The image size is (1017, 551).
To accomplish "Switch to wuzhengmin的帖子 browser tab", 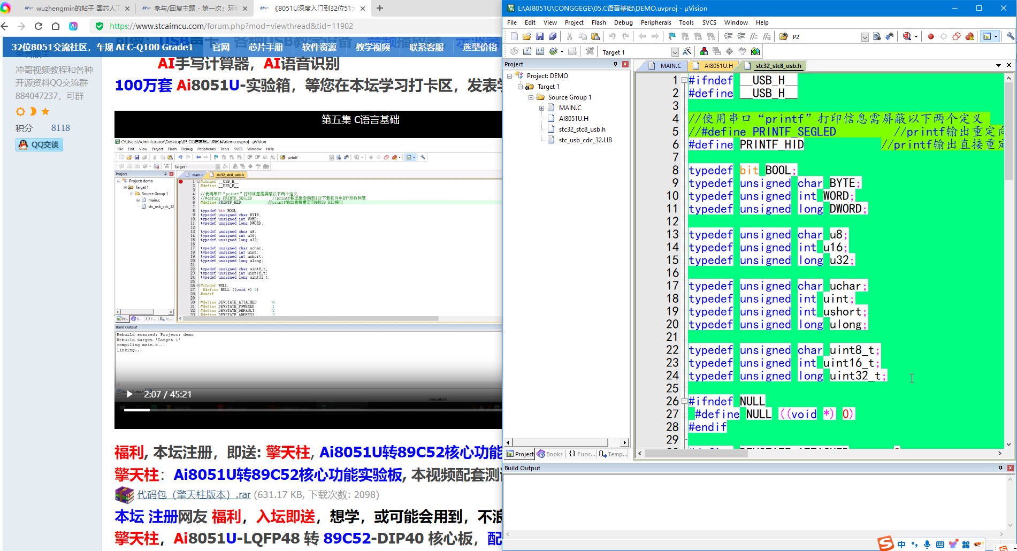I will pos(78,8).
